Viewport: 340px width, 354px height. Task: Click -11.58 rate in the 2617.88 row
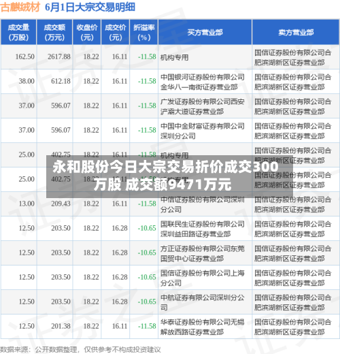[147, 57]
